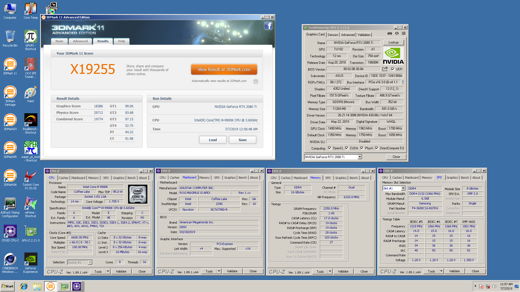
Task: Launch TurboV Core V1.03.02
Action: (x=31, y=180)
